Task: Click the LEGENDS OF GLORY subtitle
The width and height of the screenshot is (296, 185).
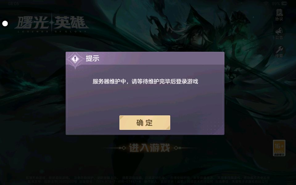Action: click(52, 31)
